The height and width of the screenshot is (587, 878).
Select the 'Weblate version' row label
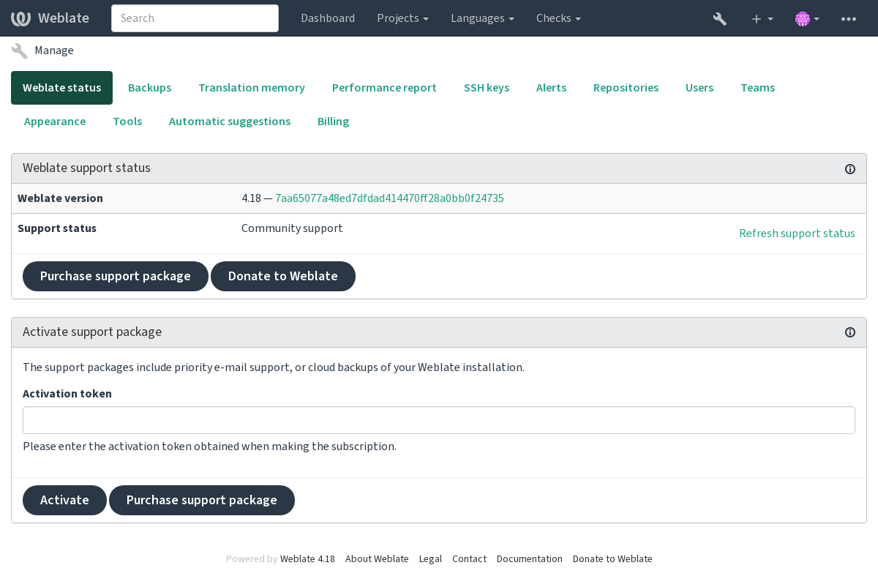pyautogui.click(x=60, y=198)
